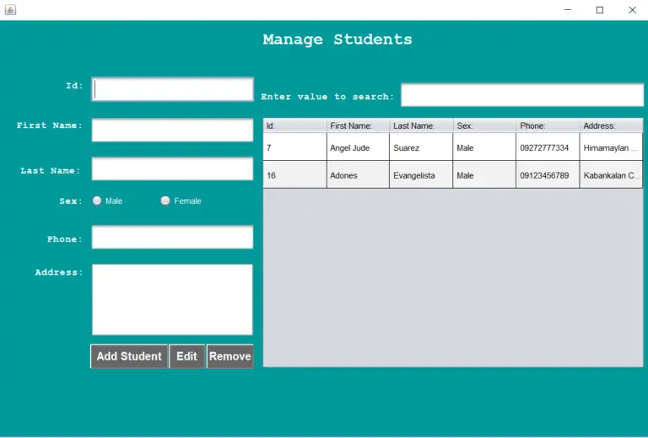Focus the Id input field
The width and height of the screenshot is (648, 438).
172,89
